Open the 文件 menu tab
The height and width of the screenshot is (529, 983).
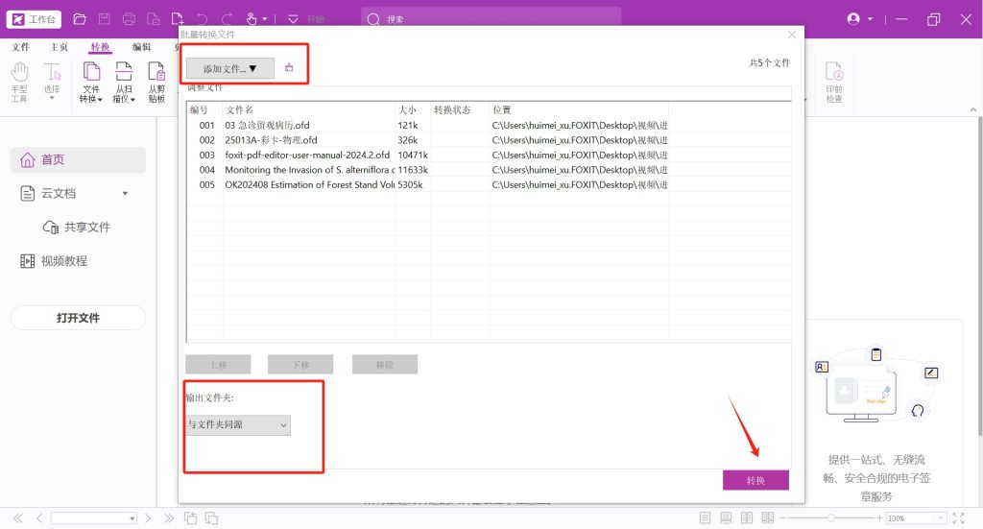[20, 47]
